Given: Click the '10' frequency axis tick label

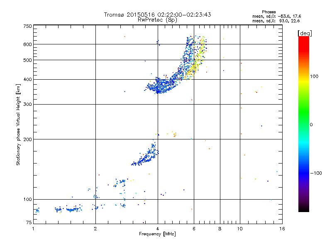Looking at the screenshot, I should (x=240, y=229).
